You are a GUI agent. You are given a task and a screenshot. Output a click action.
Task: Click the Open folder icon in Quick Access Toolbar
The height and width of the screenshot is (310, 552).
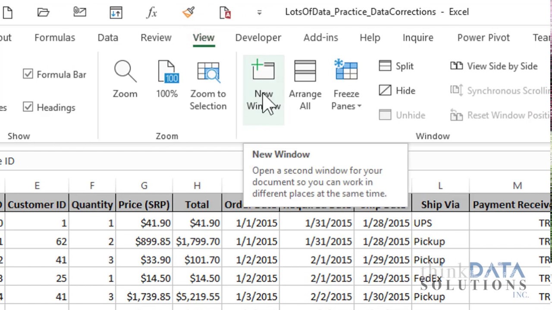(43, 12)
